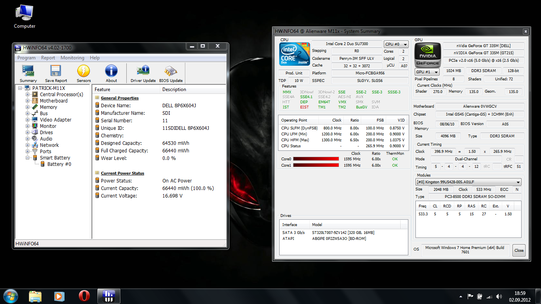Open the Report menu
Screen dimensions: 541x304
point(48,58)
